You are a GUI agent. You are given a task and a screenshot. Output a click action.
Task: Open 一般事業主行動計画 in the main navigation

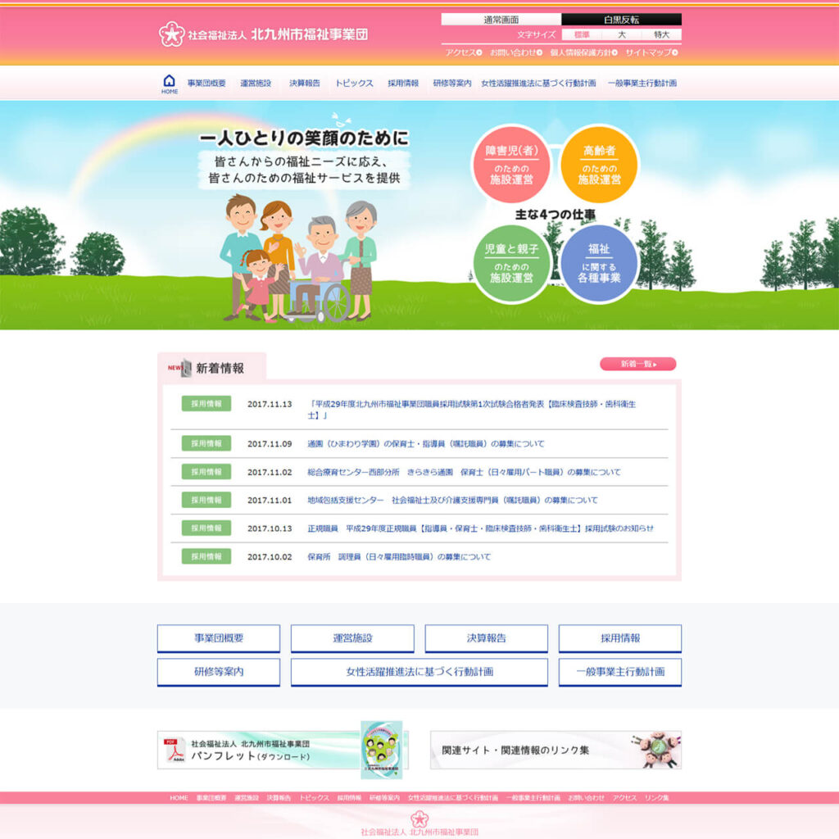pos(642,83)
